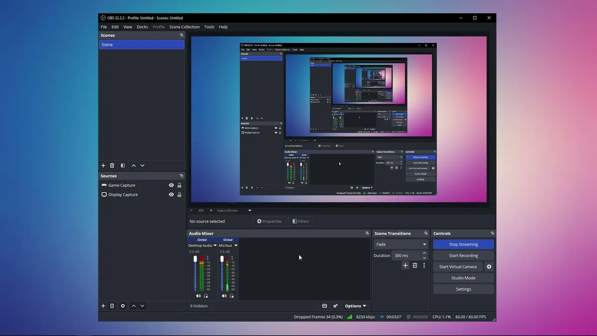The width and height of the screenshot is (597, 336).
Task: Add a scene transition with the plus icon
Action: coord(405,266)
